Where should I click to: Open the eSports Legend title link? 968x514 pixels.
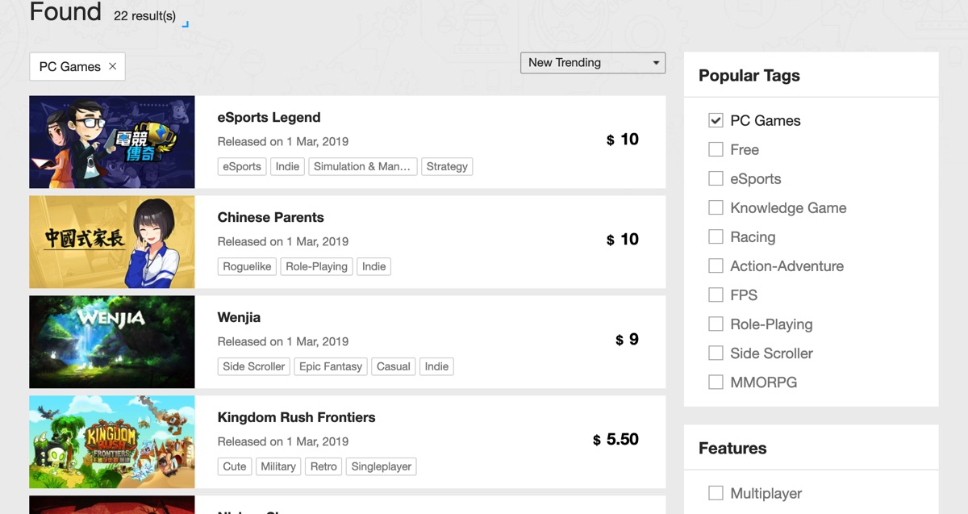point(269,117)
